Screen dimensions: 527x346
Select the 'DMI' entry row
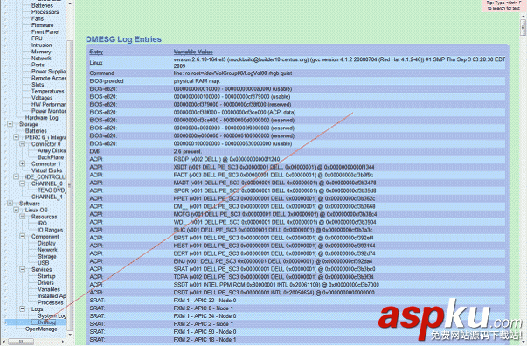click(297, 151)
